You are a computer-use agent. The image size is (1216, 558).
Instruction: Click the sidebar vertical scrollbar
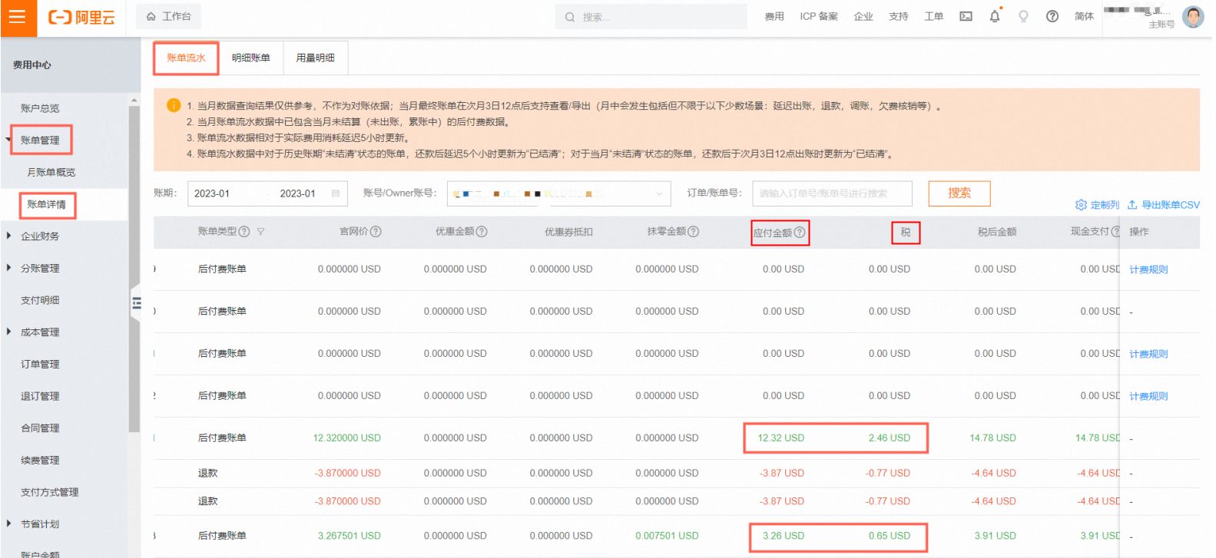[x=134, y=269]
